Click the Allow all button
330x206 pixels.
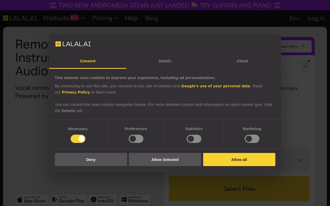point(239,159)
